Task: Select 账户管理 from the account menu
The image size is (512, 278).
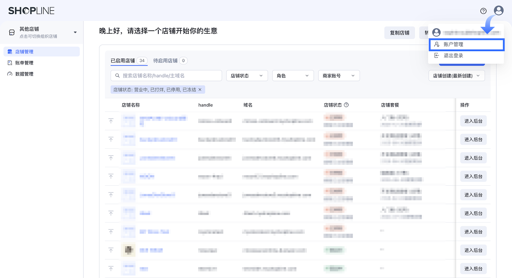Action: pos(466,44)
